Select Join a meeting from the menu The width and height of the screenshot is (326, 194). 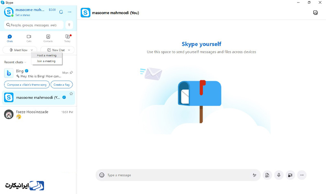pyautogui.click(x=46, y=61)
